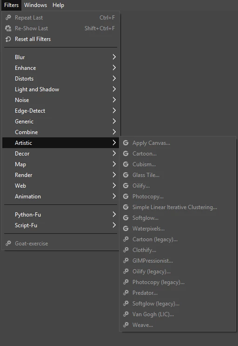Click the G icon beside Cubism
238x346 pixels.
[126, 164]
